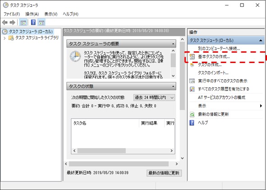Click タスクのインポート... action link
The height and width of the screenshot is (190, 267).
213,73
